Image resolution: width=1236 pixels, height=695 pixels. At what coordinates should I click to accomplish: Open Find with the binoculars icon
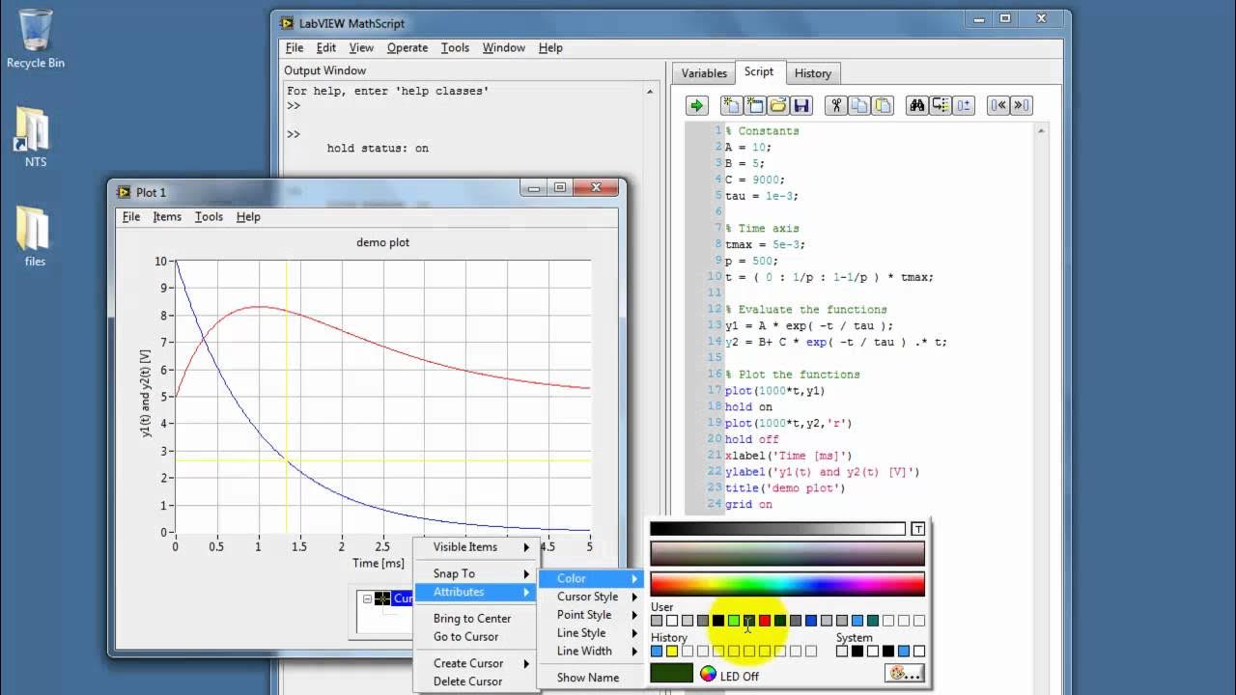pyautogui.click(x=917, y=105)
